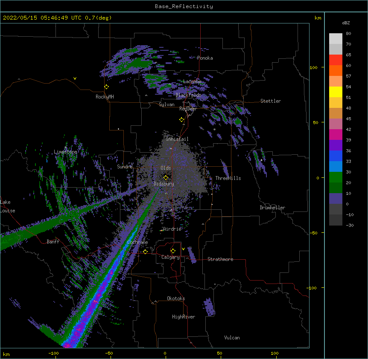
Task: Click the Stettler city label
Action: tap(271, 101)
